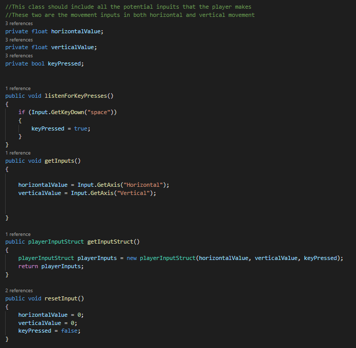Open the '3 references' lens above horizontalValue
Image resolution: width=356 pixels, height=348 pixels.
pyautogui.click(x=19, y=24)
